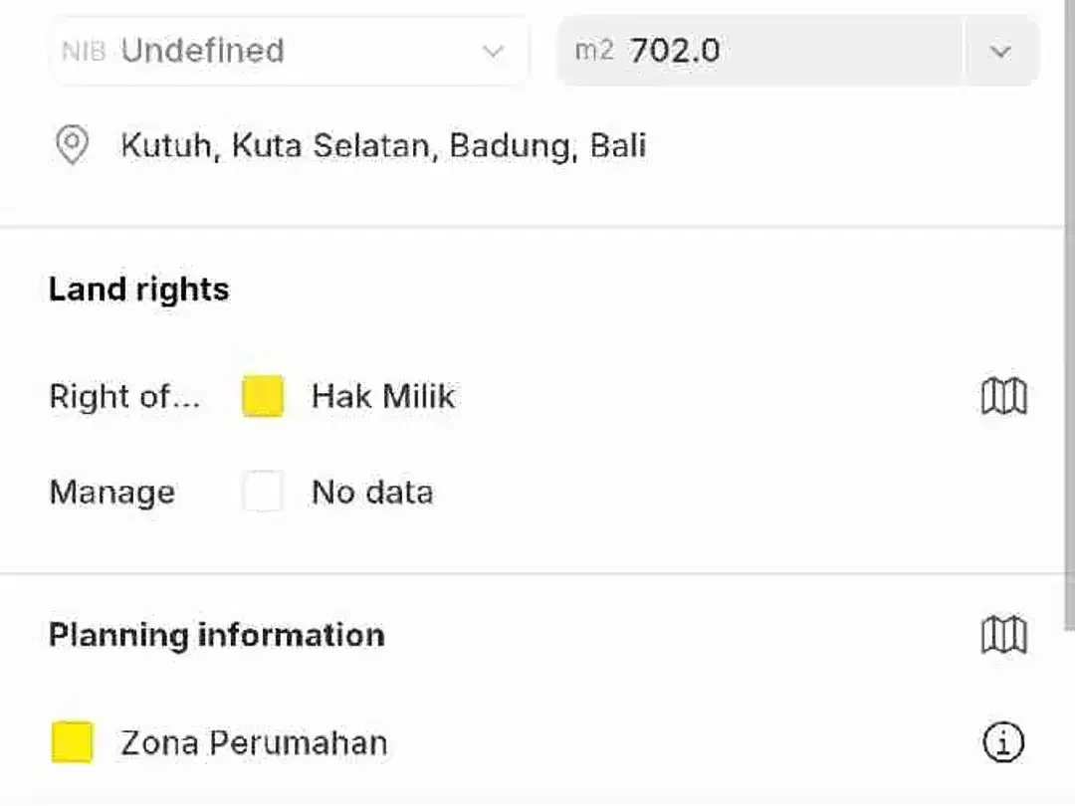Click the truncated Right of... label

tap(124, 396)
